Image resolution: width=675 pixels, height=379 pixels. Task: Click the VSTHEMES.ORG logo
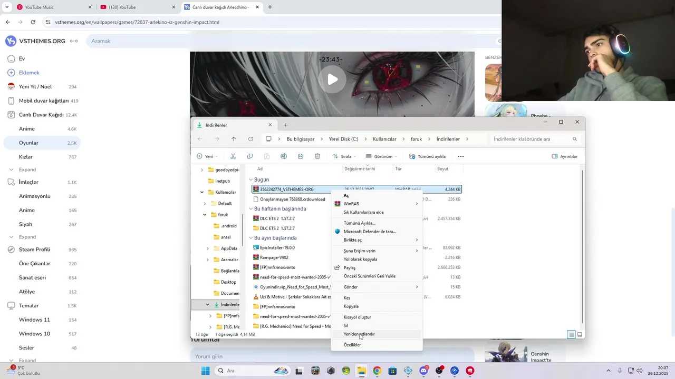pyautogui.click(x=35, y=41)
